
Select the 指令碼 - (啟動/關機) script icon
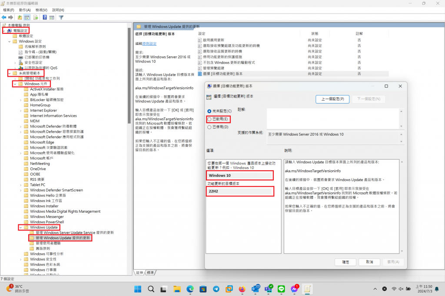(x=21, y=52)
